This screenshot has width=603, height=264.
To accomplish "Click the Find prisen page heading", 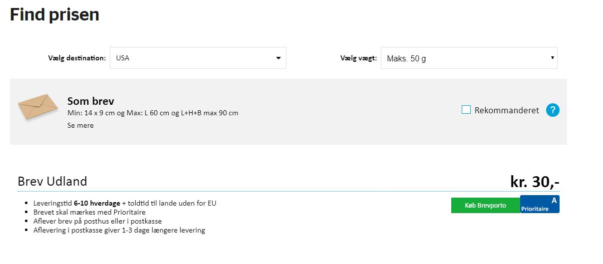I will (x=54, y=14).
